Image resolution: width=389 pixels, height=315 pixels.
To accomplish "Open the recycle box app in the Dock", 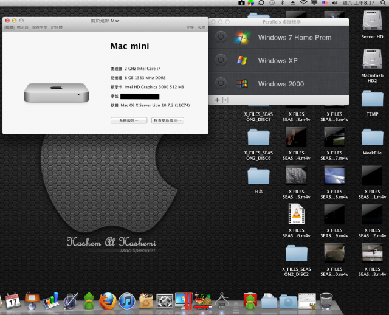I will 146,300.
